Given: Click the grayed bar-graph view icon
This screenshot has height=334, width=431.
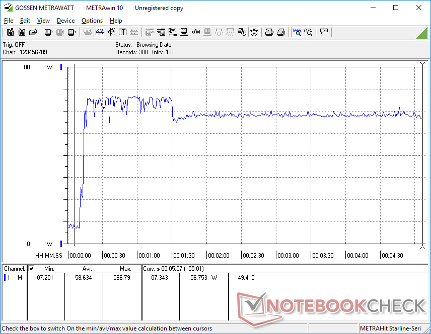Looking at the screenshot, I should [x=134, y=32].
